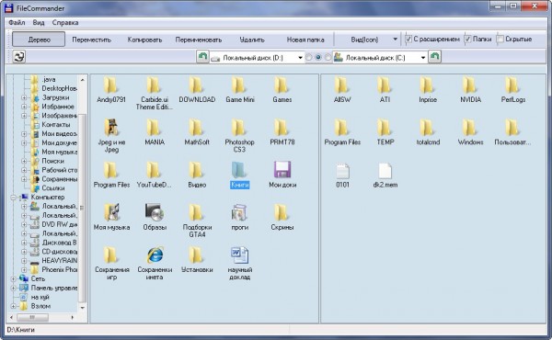This screenshot has width=552, height=340.
Task: Select the Образы disc icon
Action: pos(155,212)
